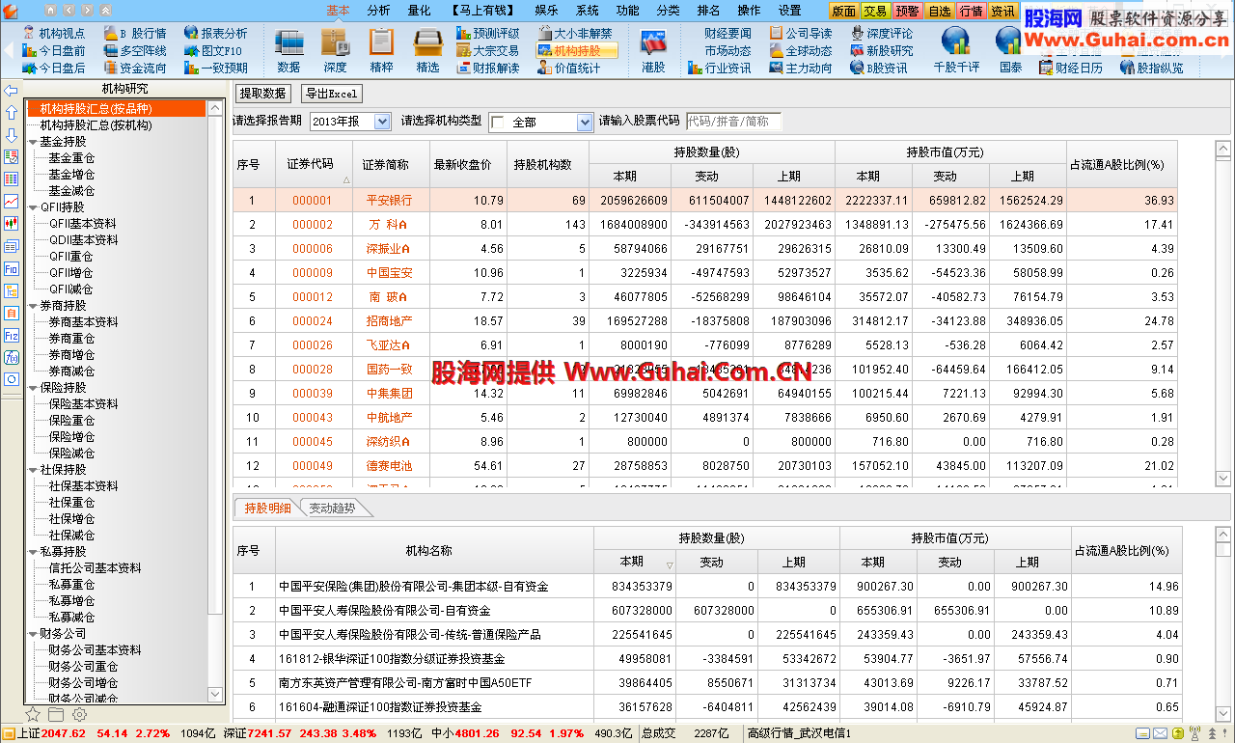
Task: Click the home icon in title bar
Action: click(52, 10)
